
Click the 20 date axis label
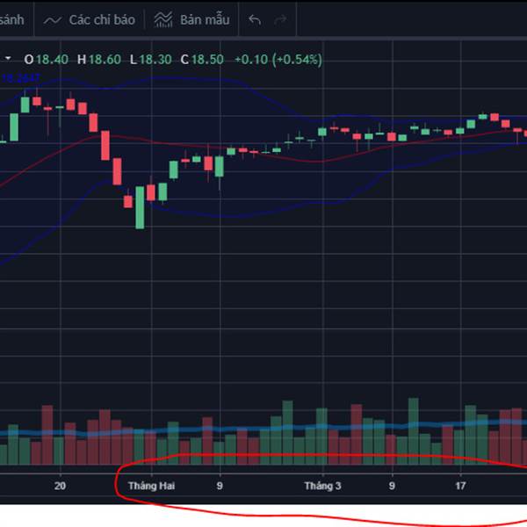(60, 486)
